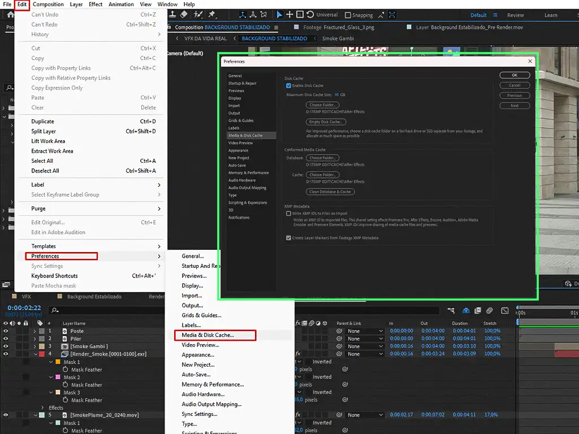
Task: Click OK in Preferences dialog
Action: click(515, 75)
